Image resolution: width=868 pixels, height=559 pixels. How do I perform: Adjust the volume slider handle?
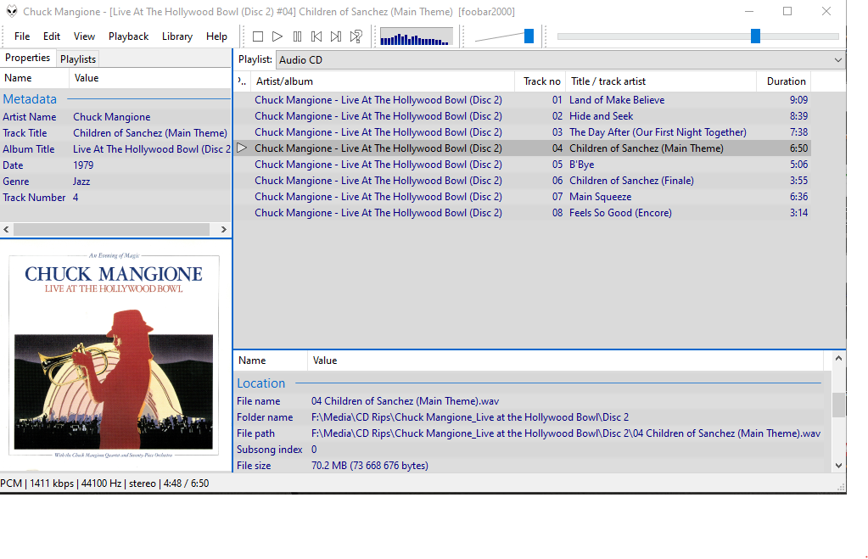(529, 36)
